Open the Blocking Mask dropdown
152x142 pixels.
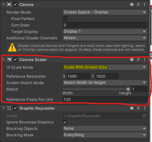105,135
